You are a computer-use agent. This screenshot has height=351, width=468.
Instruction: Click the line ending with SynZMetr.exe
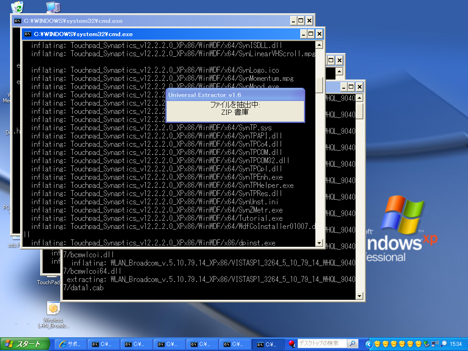[x=157, y=210]
